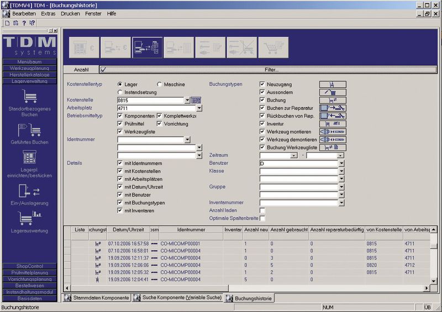Image resolution: width=442 pixels, height=312 pixels.
Task: Enable Optimale Spaltenbreite checkbox
Action: click(262, 219)
